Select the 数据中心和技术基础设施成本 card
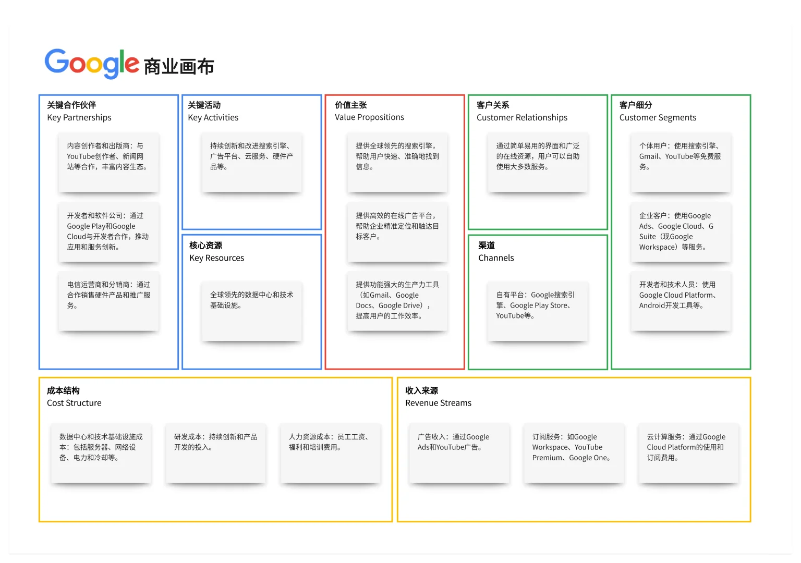 click(x=101, y=454)
